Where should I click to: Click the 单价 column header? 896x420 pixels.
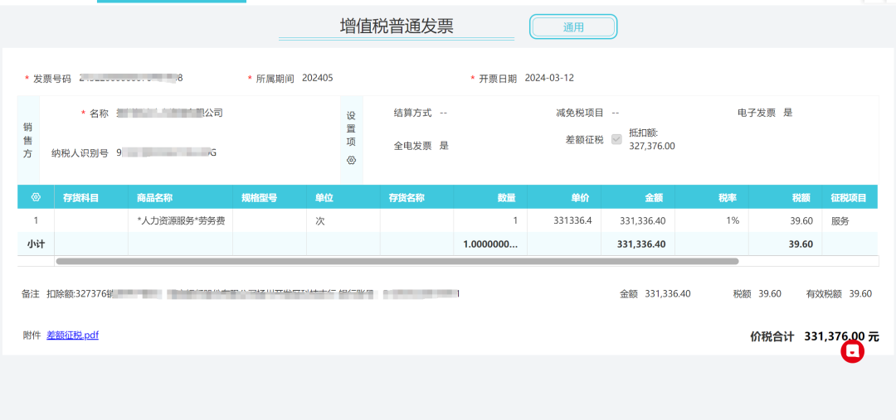point(565,197)
